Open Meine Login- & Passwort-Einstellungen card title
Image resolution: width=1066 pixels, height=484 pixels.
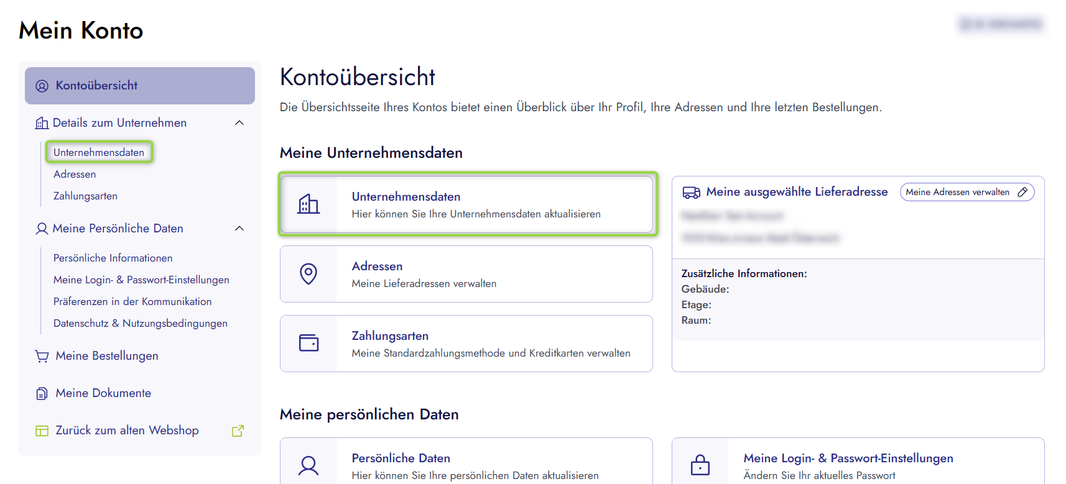(x=848, y=458)
